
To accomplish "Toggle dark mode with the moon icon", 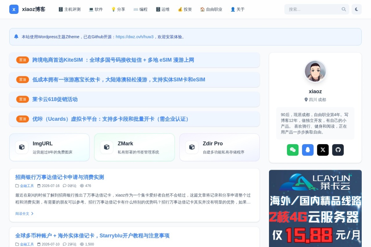I will point(356,9).
